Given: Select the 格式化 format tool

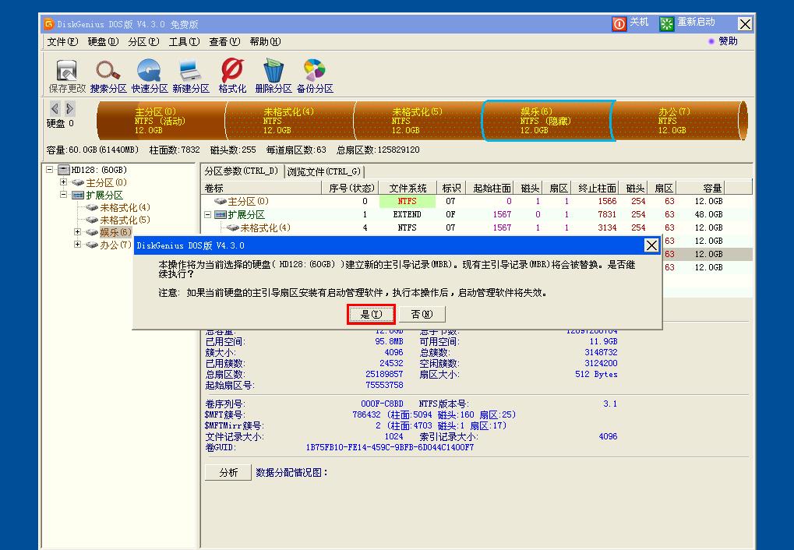Looking at the screenshot, I should (x=232, y=76).
